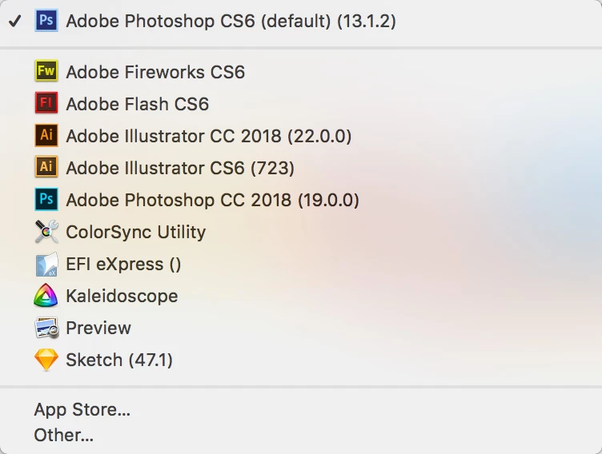
Task: Open with Adobe Photoshop CC 2018 (19.0.0)
Action: 212,200
